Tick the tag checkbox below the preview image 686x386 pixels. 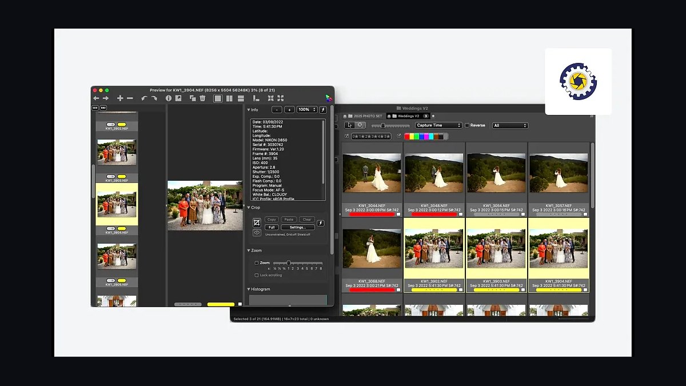click(240, 304)
